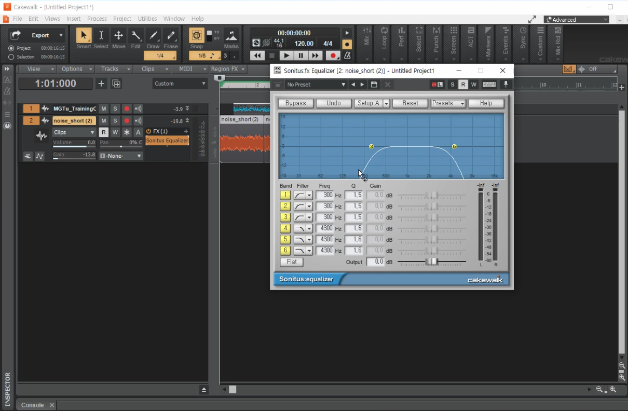Image resolution: width=628 pixels, height=411 pixels.
Task: Enable band 3 in equalizer
Action: [285, 217]
